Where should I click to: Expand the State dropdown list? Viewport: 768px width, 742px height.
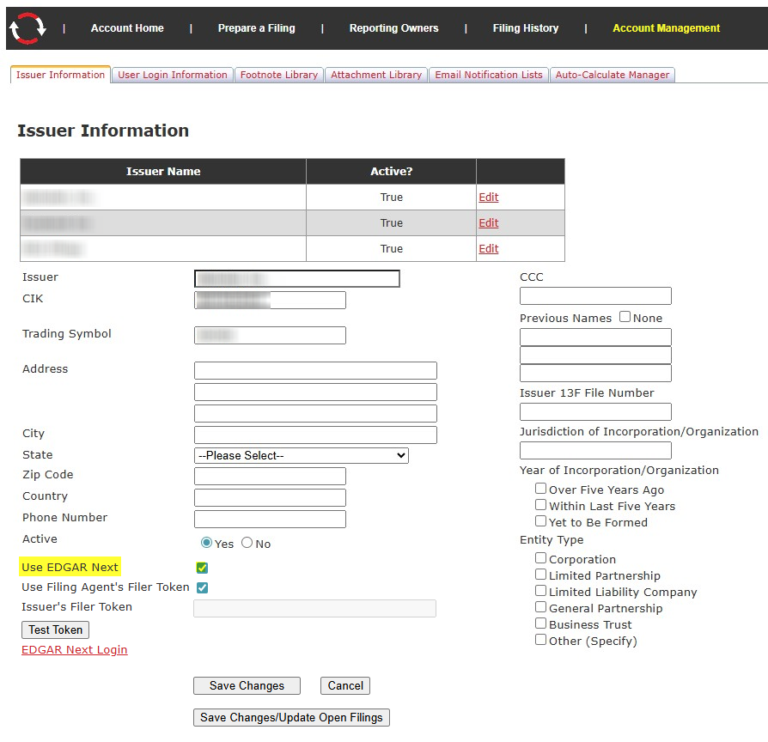tap(301, 455)
